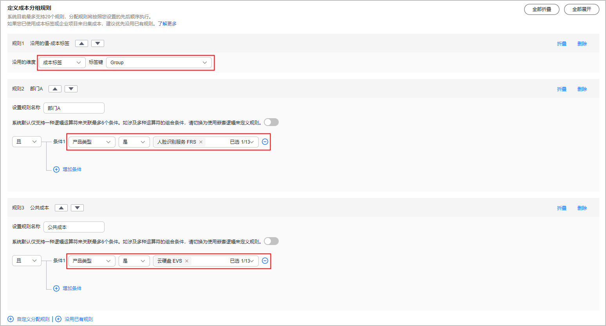606x326 pixels.
Task: Move rule 2 (部门A) down with arrow icon
Action: (71, 89)
